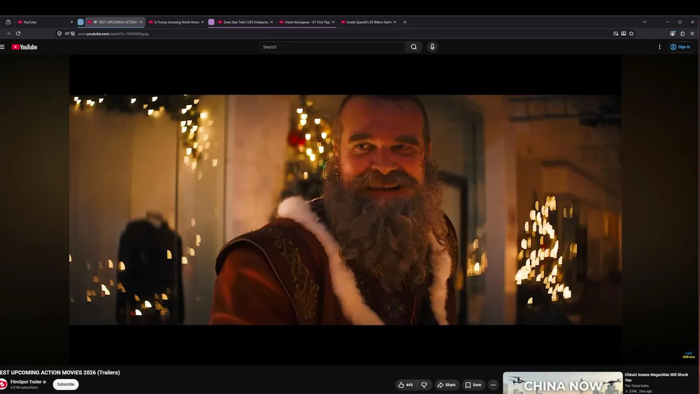Click the video title BEST UPCOMING ACTION MOVIES 2026
This screenshot has width=700, height=394.
click(60, 373)
